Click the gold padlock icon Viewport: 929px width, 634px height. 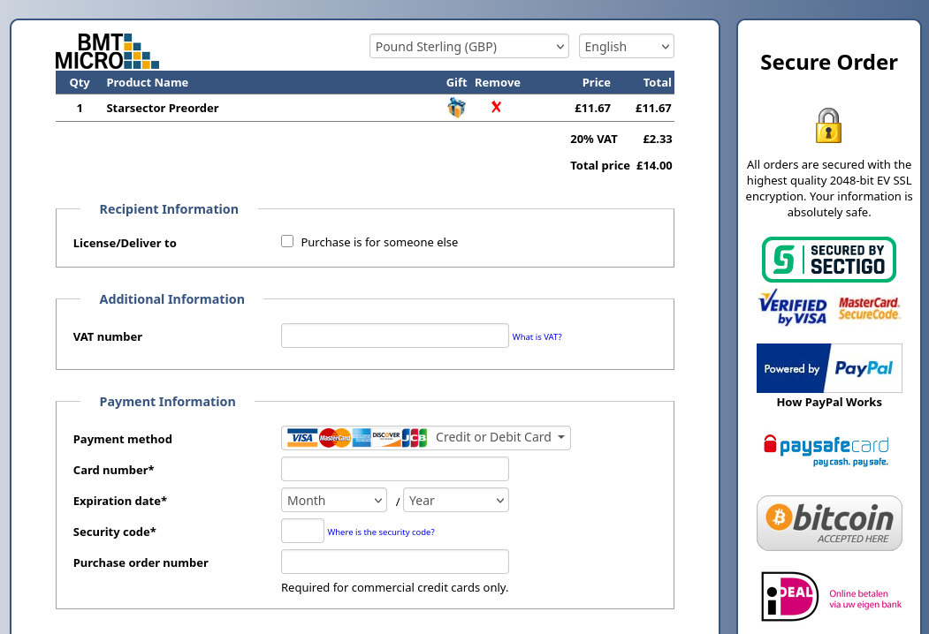[x=828, y=125]
